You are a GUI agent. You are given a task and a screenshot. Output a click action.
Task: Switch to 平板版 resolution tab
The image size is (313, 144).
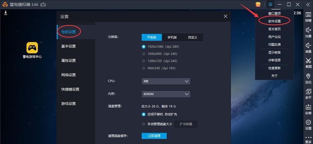pos(152,37)
